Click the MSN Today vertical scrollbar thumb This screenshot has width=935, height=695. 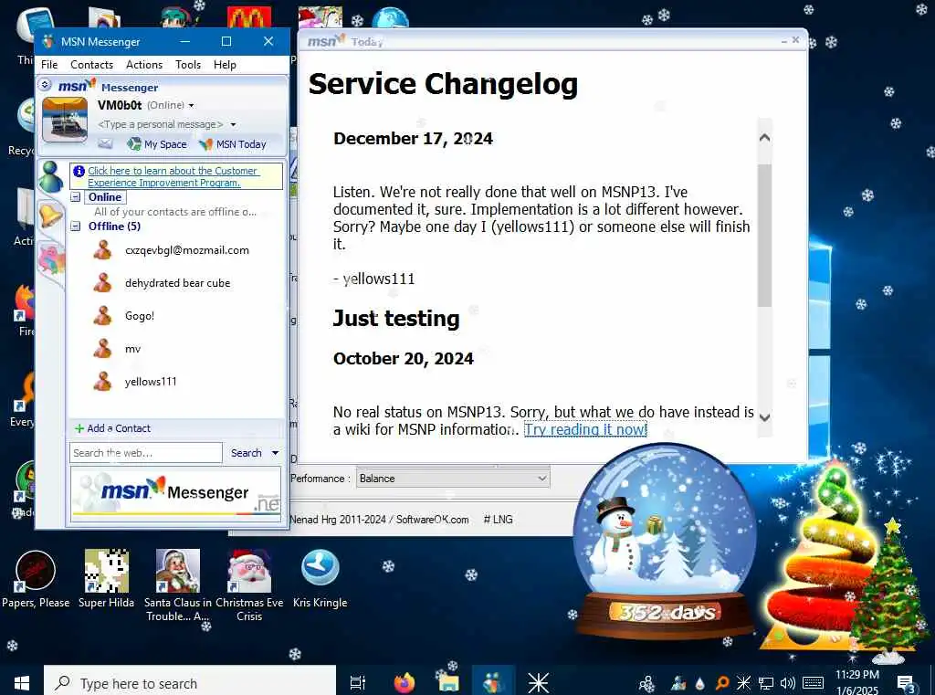pyautogui.click(x=764, y=236)
